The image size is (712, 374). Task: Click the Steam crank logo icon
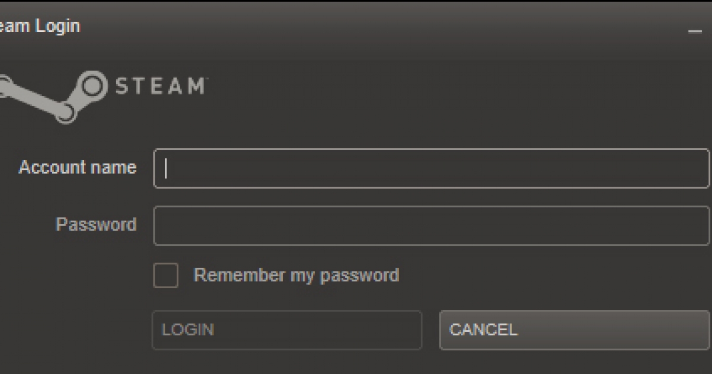pos(53,97)
